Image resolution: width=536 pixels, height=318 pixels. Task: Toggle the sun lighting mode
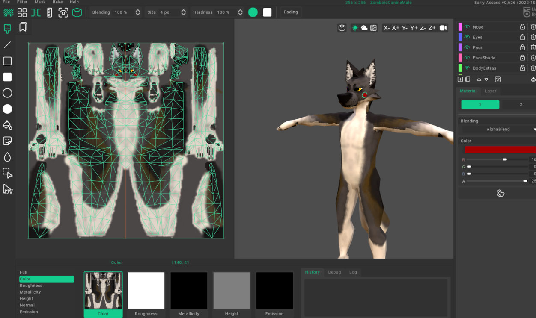tap(355, 28)
